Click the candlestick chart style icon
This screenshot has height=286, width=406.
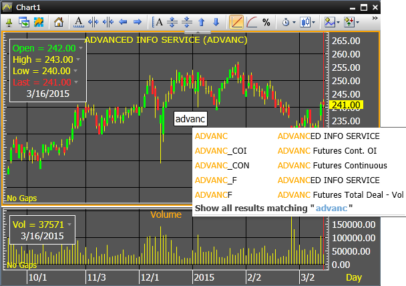pyautogui.click(x=305, y=22)
